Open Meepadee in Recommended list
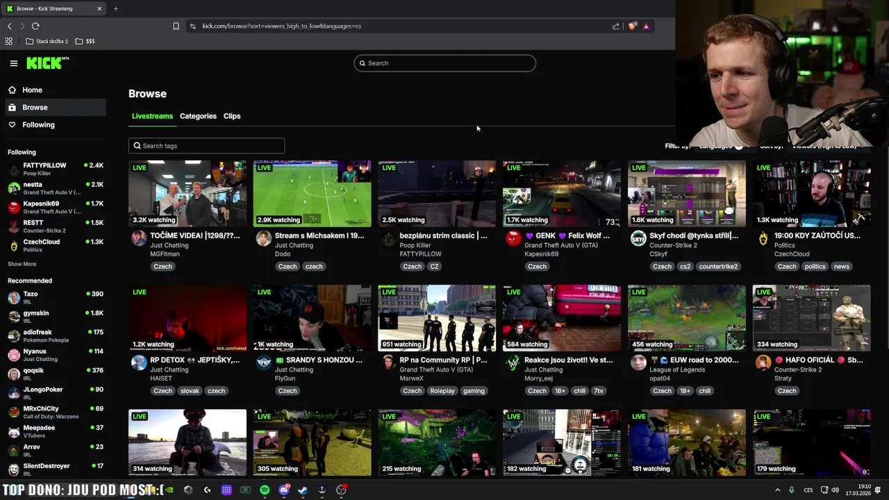 tap(56, 431)
